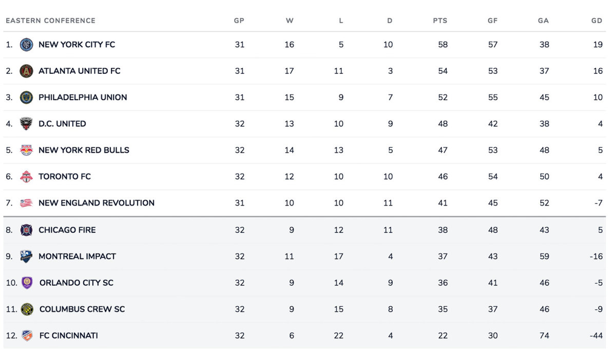Click the D.C. United logo icon
Screen dimensions: 616x356
pos(26,124)
